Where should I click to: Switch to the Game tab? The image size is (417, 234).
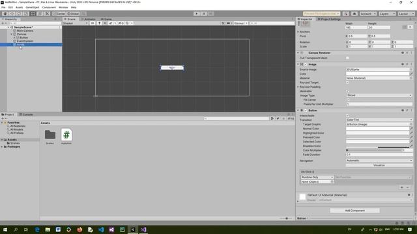pyautogui.click(x=106, y=19)
